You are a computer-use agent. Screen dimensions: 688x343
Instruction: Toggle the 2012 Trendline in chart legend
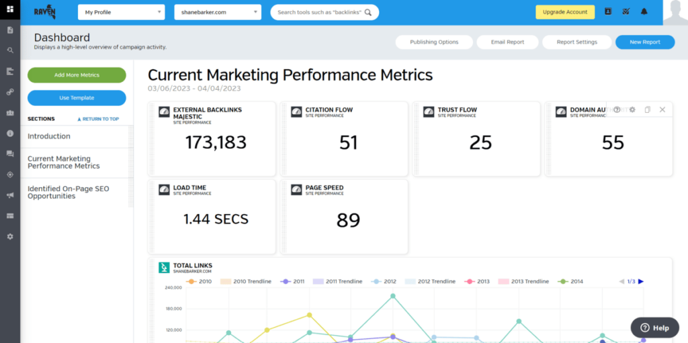(x=430, y=282)
